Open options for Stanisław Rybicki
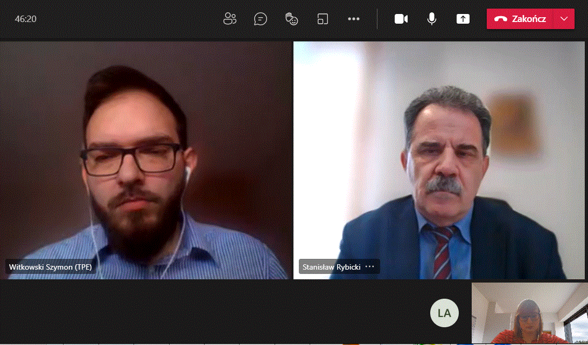 tap(370, 266)
